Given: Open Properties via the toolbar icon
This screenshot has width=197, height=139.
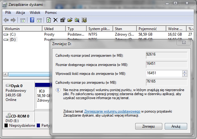Looking at the screenshot, I should 63,20.
